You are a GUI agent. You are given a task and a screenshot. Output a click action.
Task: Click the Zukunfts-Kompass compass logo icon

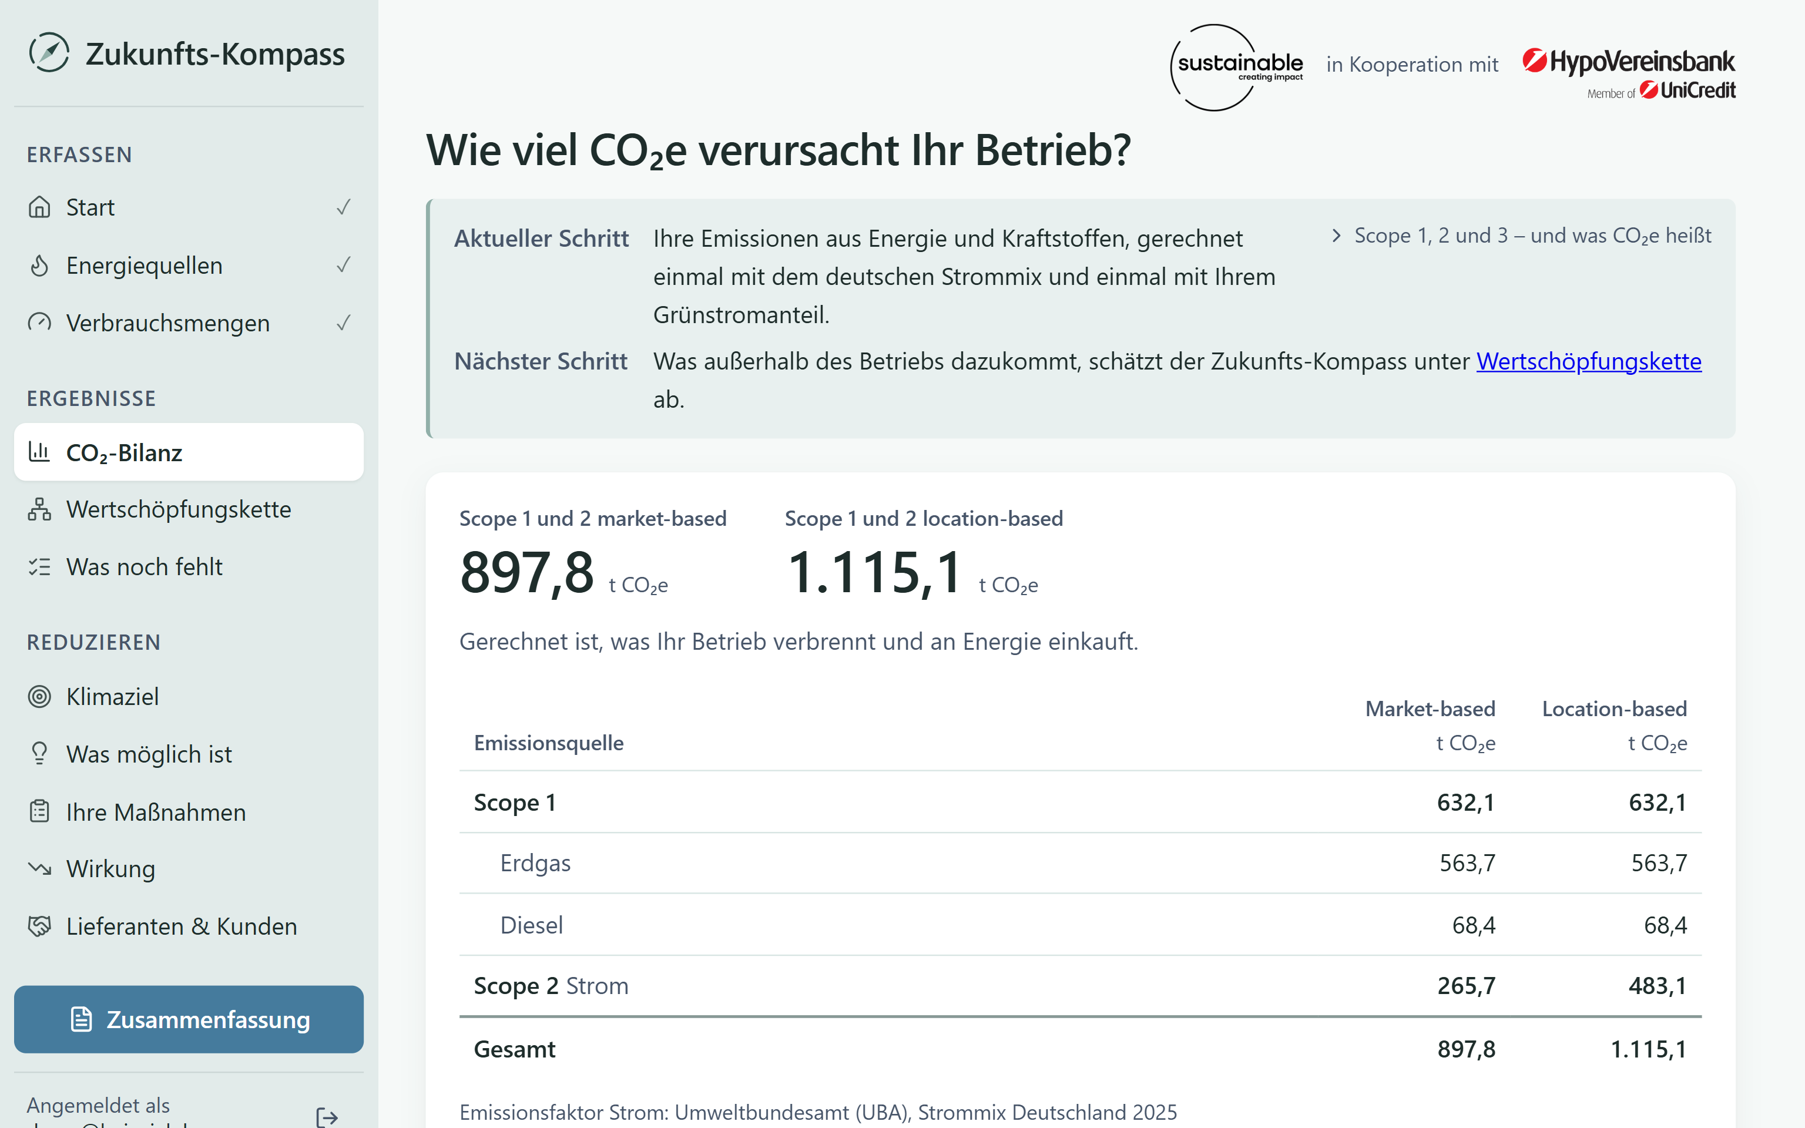(x=49, y=53)
